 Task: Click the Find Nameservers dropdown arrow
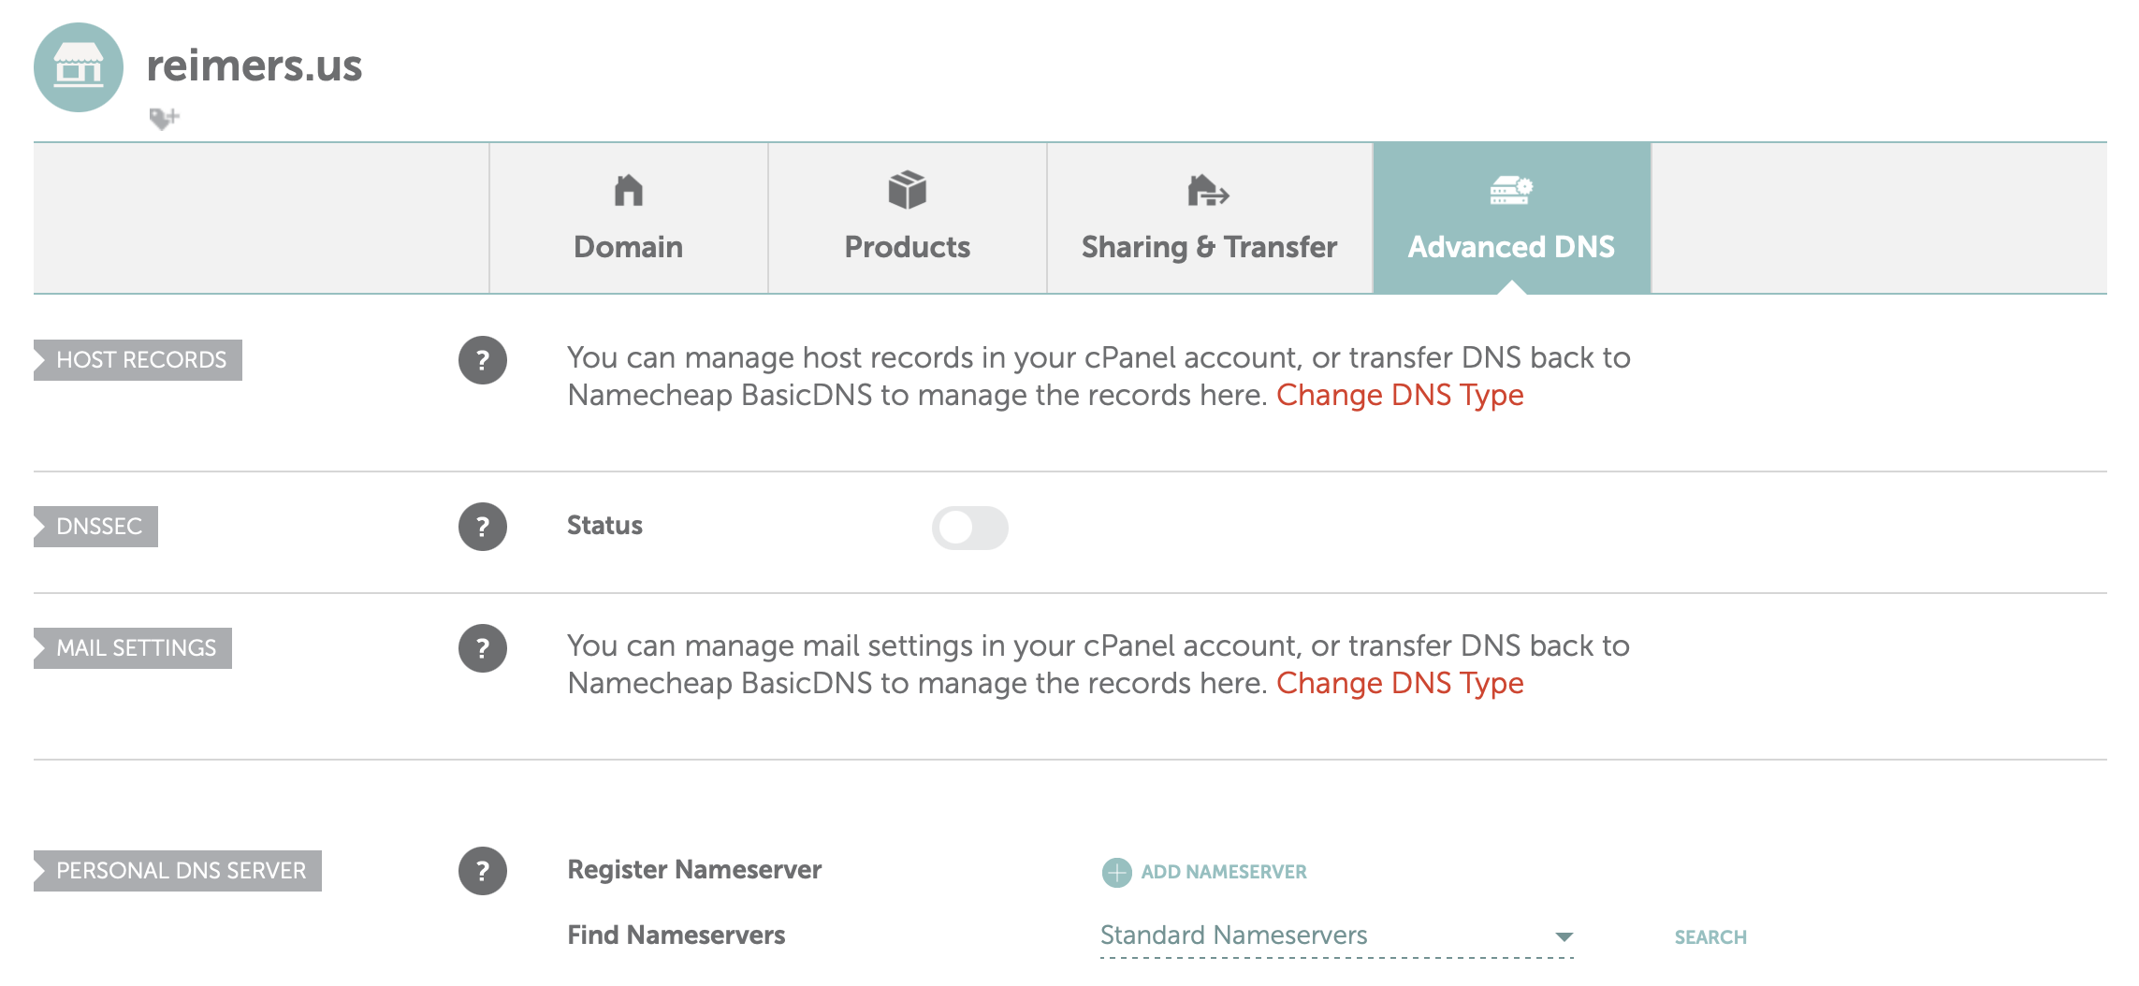point(1564,936)
